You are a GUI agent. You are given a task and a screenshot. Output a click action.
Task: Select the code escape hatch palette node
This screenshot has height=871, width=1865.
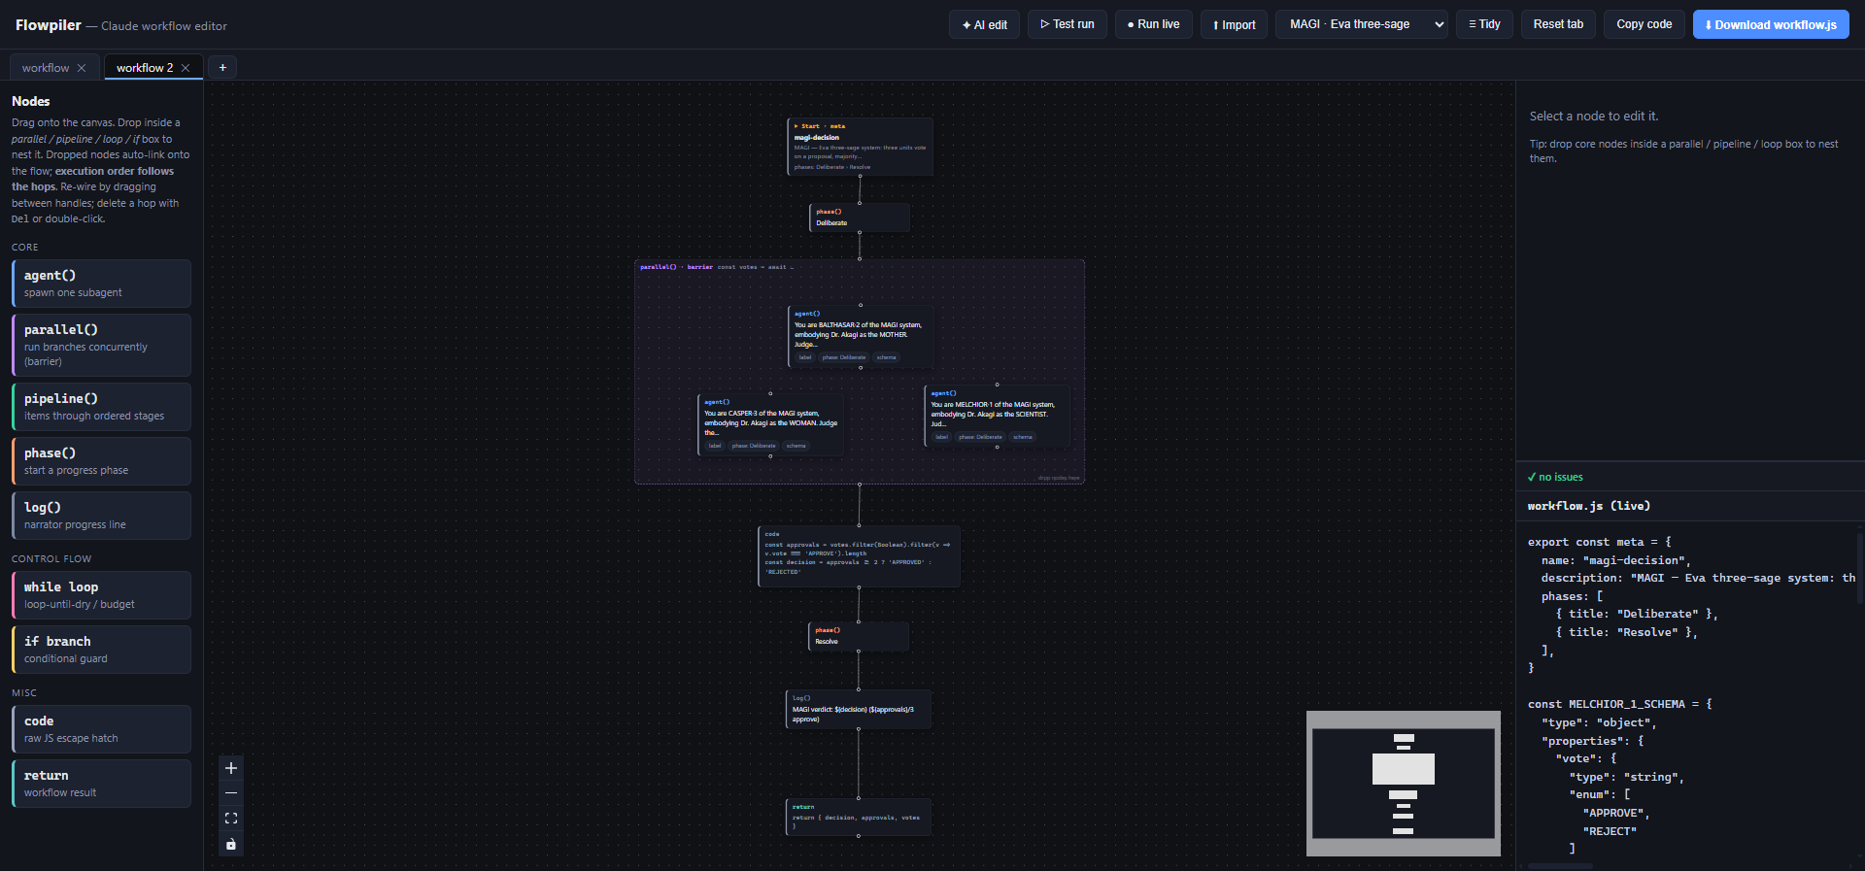point(101,729)
